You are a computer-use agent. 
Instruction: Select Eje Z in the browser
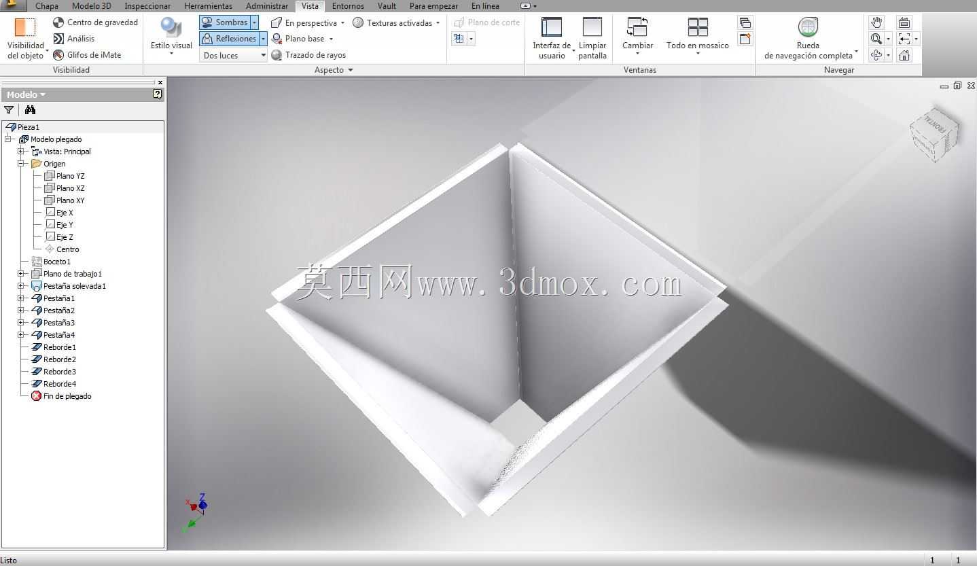(59, 237)
